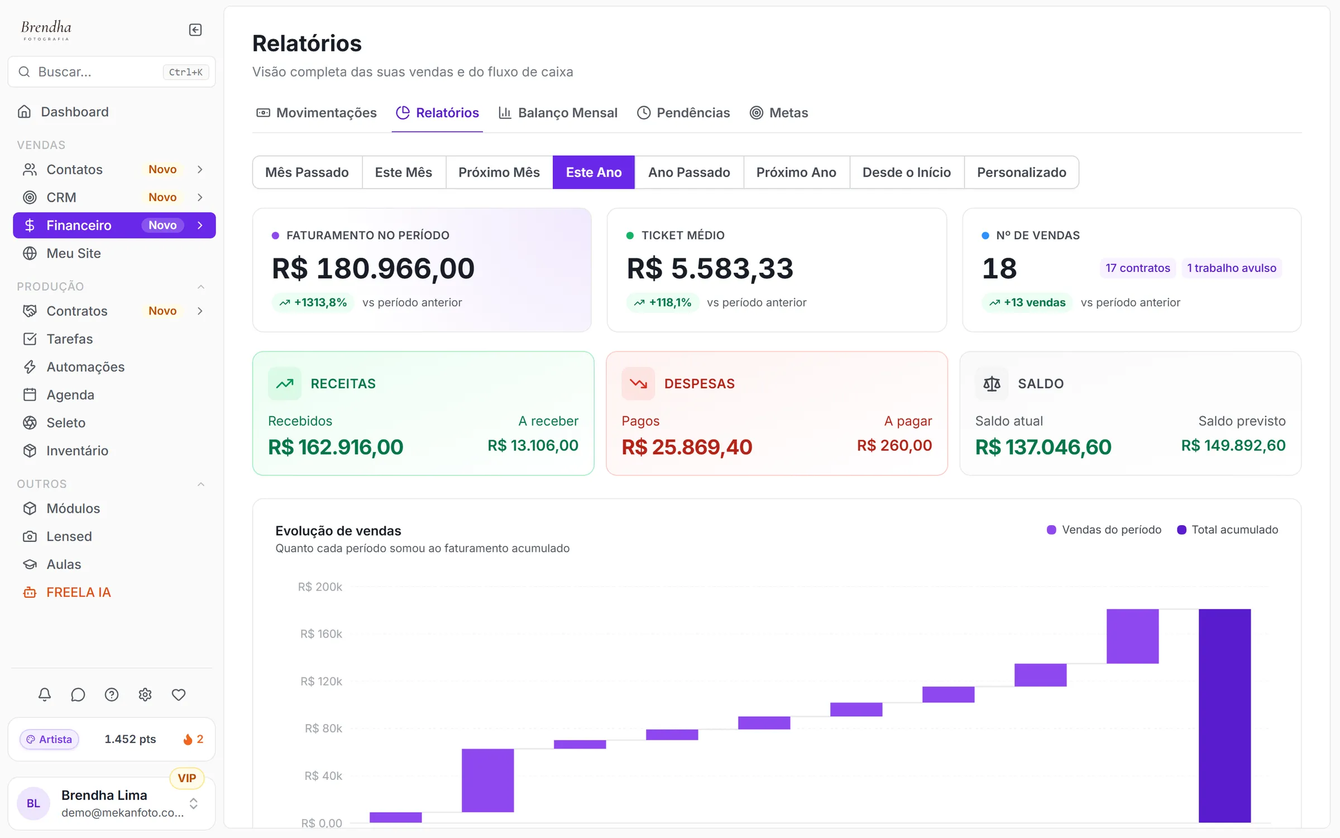Click the R$ 13.106,00 A receber value
Image resolution: width=1340 pixels, height=838 pixels.
(533, 445)
